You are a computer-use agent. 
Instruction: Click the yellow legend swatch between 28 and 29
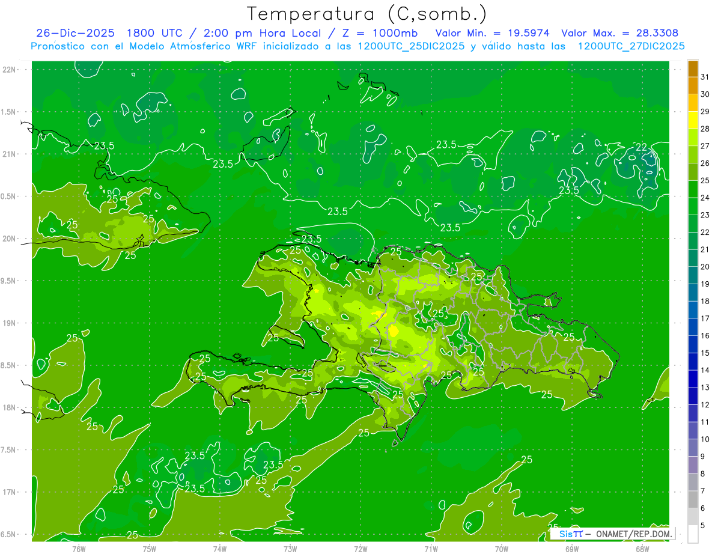pos(693,120)
